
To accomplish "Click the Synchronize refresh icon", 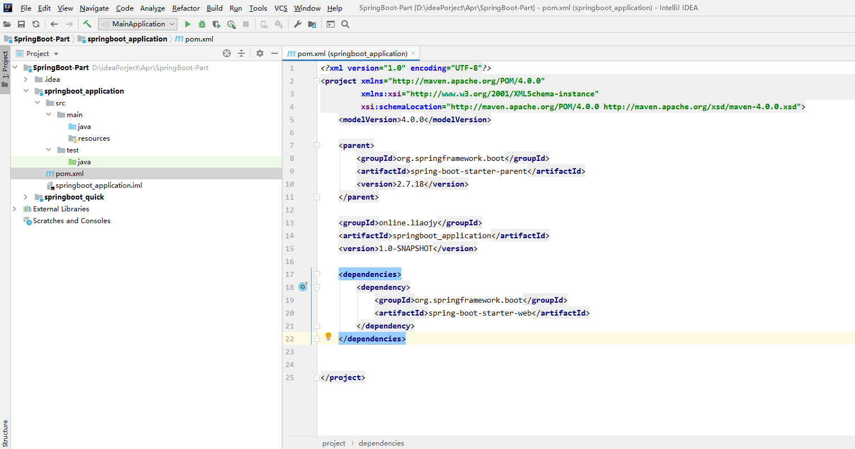I will click(36, 24).
